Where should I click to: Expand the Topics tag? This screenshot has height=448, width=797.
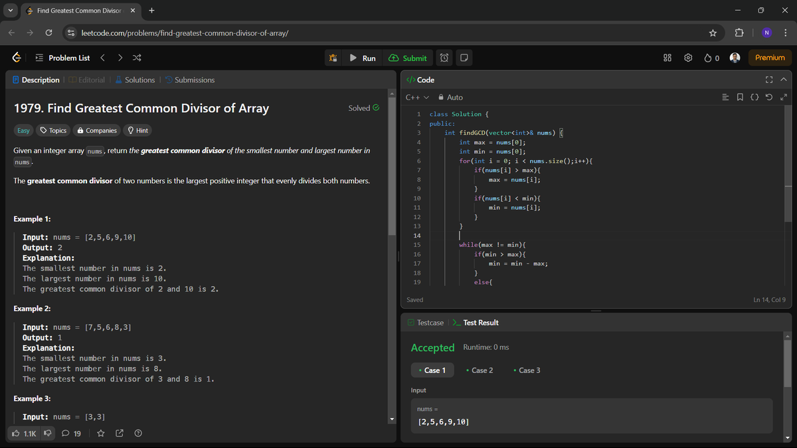53,131
